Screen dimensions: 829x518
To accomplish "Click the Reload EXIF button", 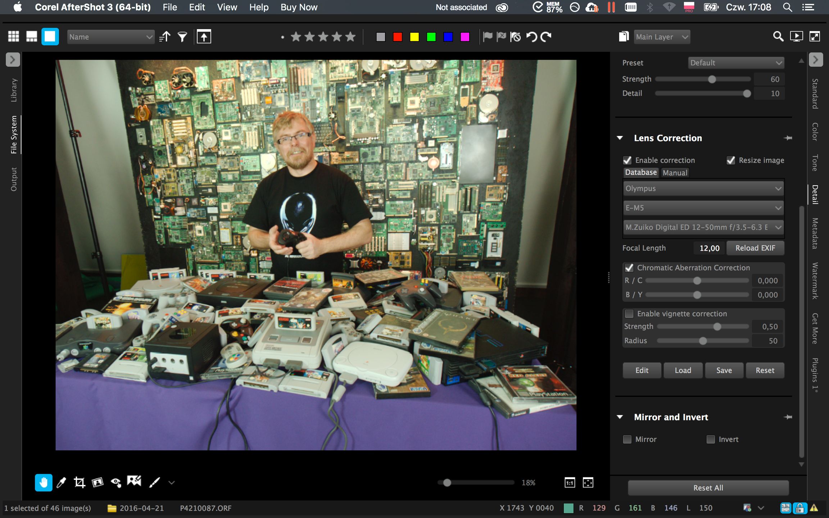I will [755, 248].
